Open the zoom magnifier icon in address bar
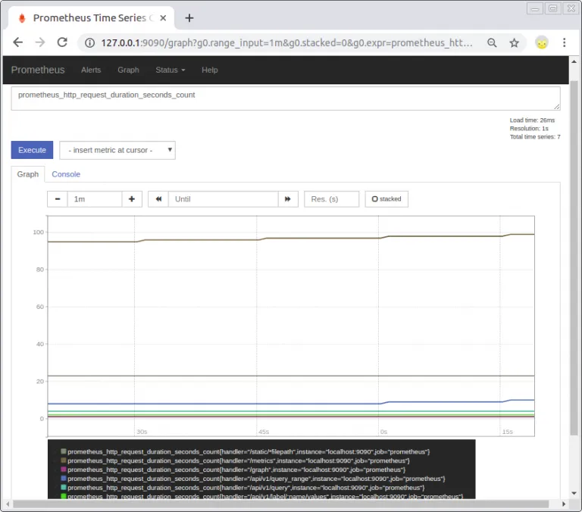 tap(492, 42)
